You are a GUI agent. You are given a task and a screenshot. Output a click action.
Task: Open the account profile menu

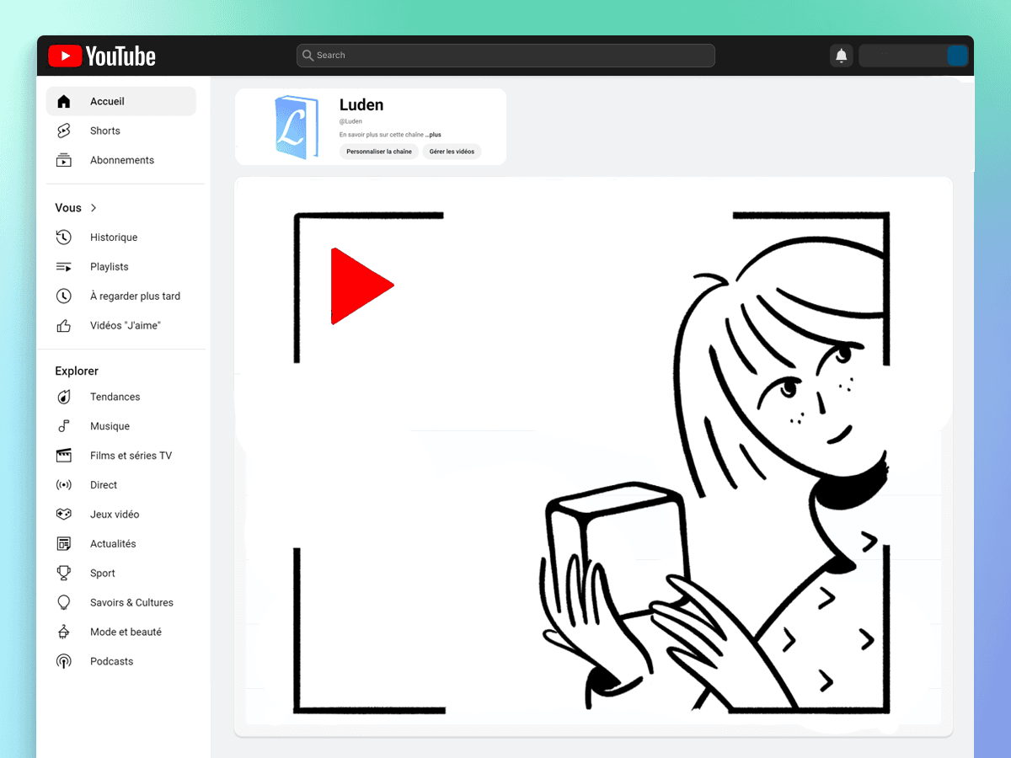(x=956, y=56)
